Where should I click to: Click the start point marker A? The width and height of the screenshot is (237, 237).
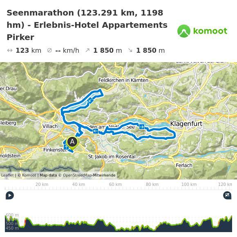coord(72,142)
